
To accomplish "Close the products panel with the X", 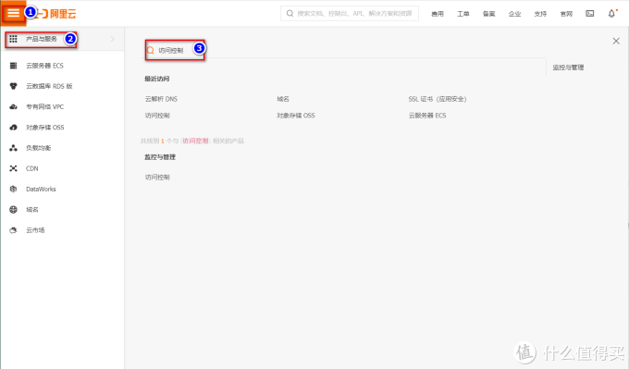I will [x=616, y=41].
